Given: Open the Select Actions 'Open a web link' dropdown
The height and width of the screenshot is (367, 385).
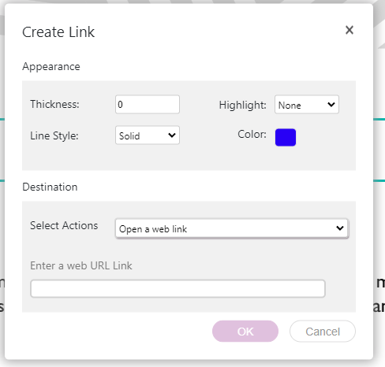Looking at the screenshot, I should 232,228.
